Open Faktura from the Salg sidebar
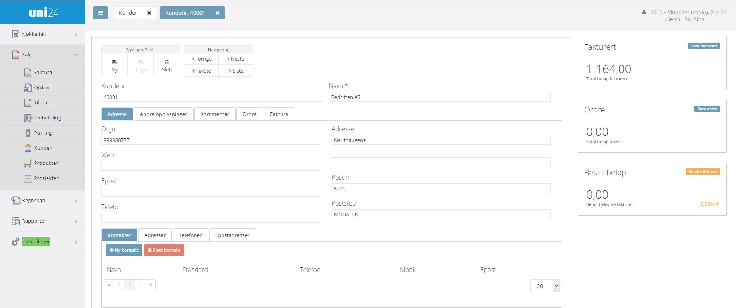 [43, 72]
